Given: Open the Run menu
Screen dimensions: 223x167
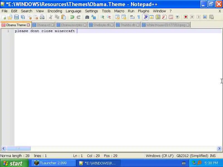Looking at the screenshot, I should (131, 11).
